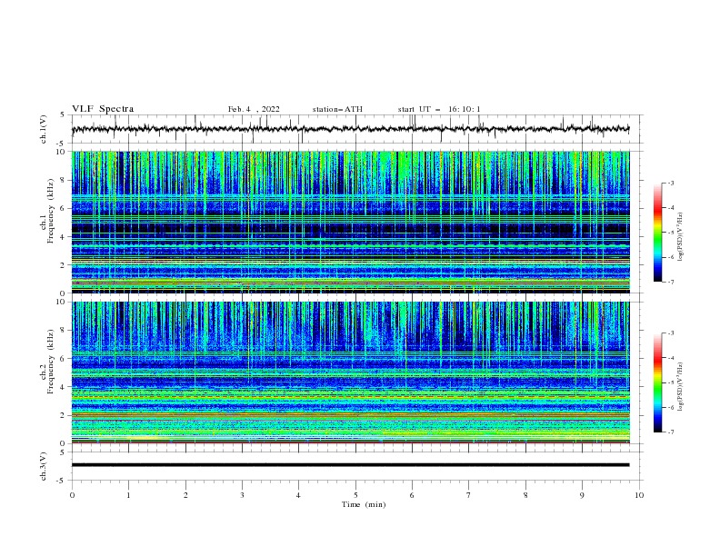Click the 'ch.1(V)' waveform axis label
The width and height of the screenshot is (720, 556).
click(x=44, y=129)
